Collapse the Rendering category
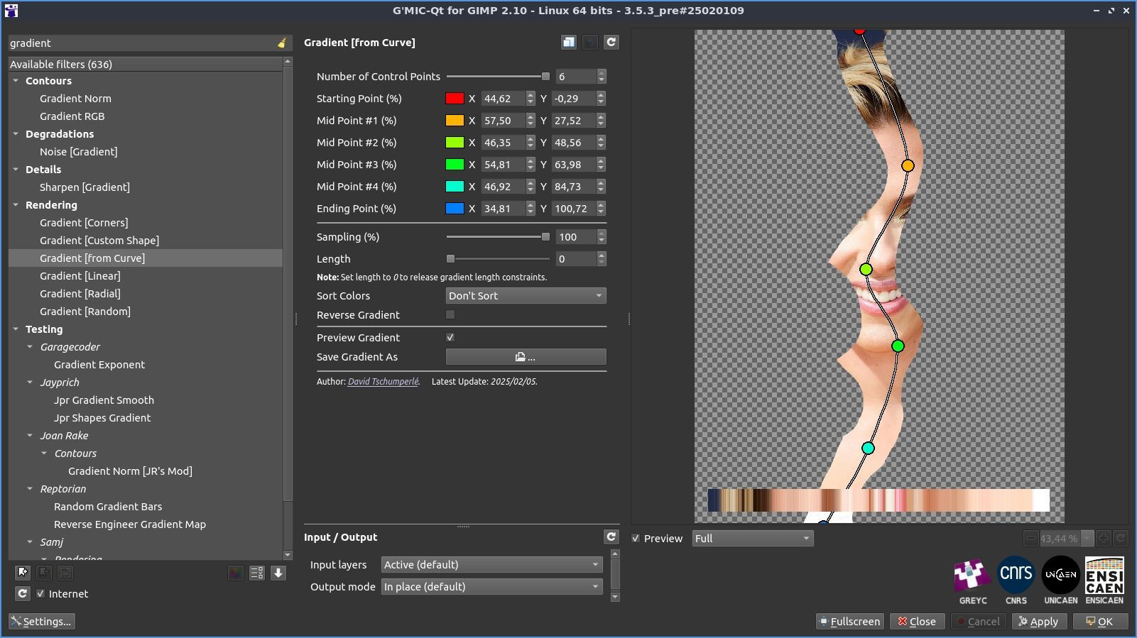 [16, 205]
